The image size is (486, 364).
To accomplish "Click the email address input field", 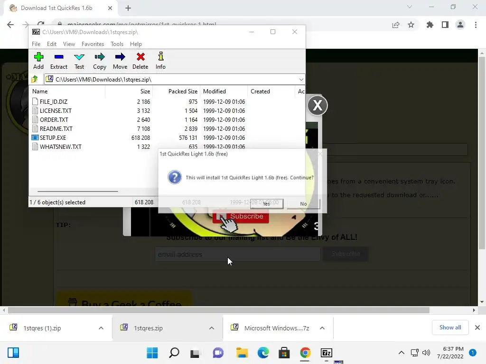I will coord(237,254).
